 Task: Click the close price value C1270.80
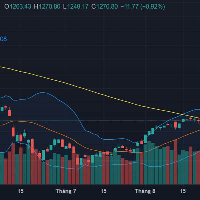[104, 7]
